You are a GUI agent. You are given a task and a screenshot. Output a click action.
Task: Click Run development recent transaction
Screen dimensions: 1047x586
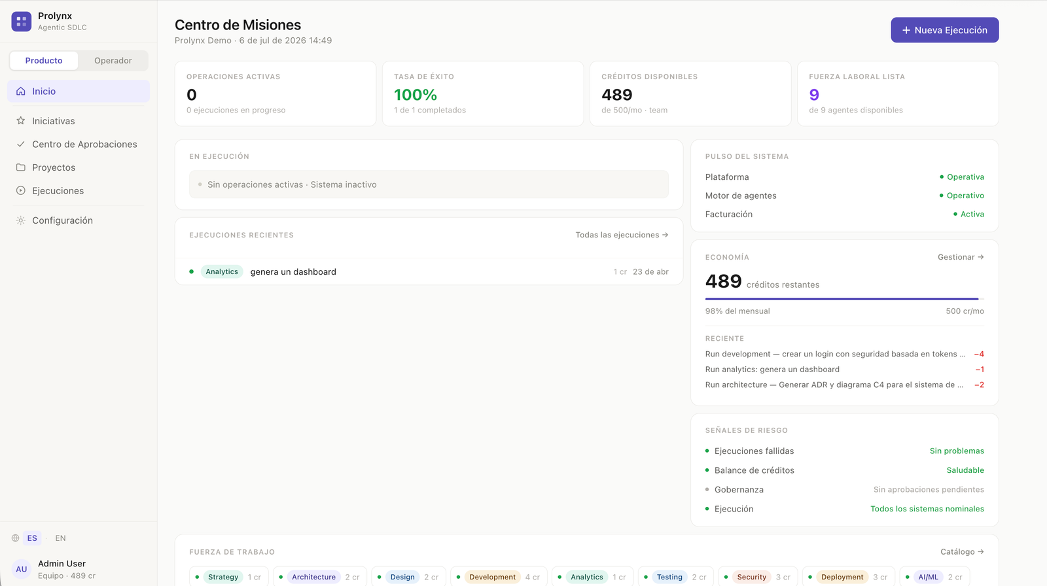[844, 354]
